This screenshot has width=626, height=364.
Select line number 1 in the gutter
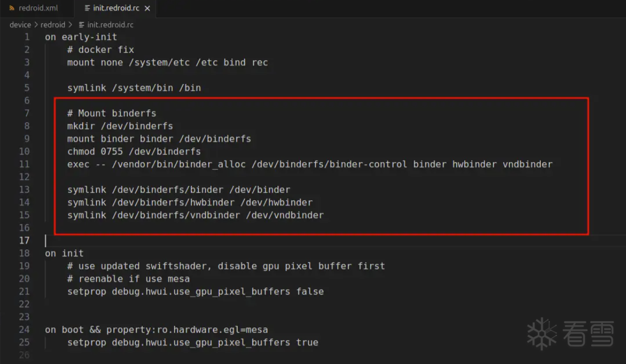27,37
